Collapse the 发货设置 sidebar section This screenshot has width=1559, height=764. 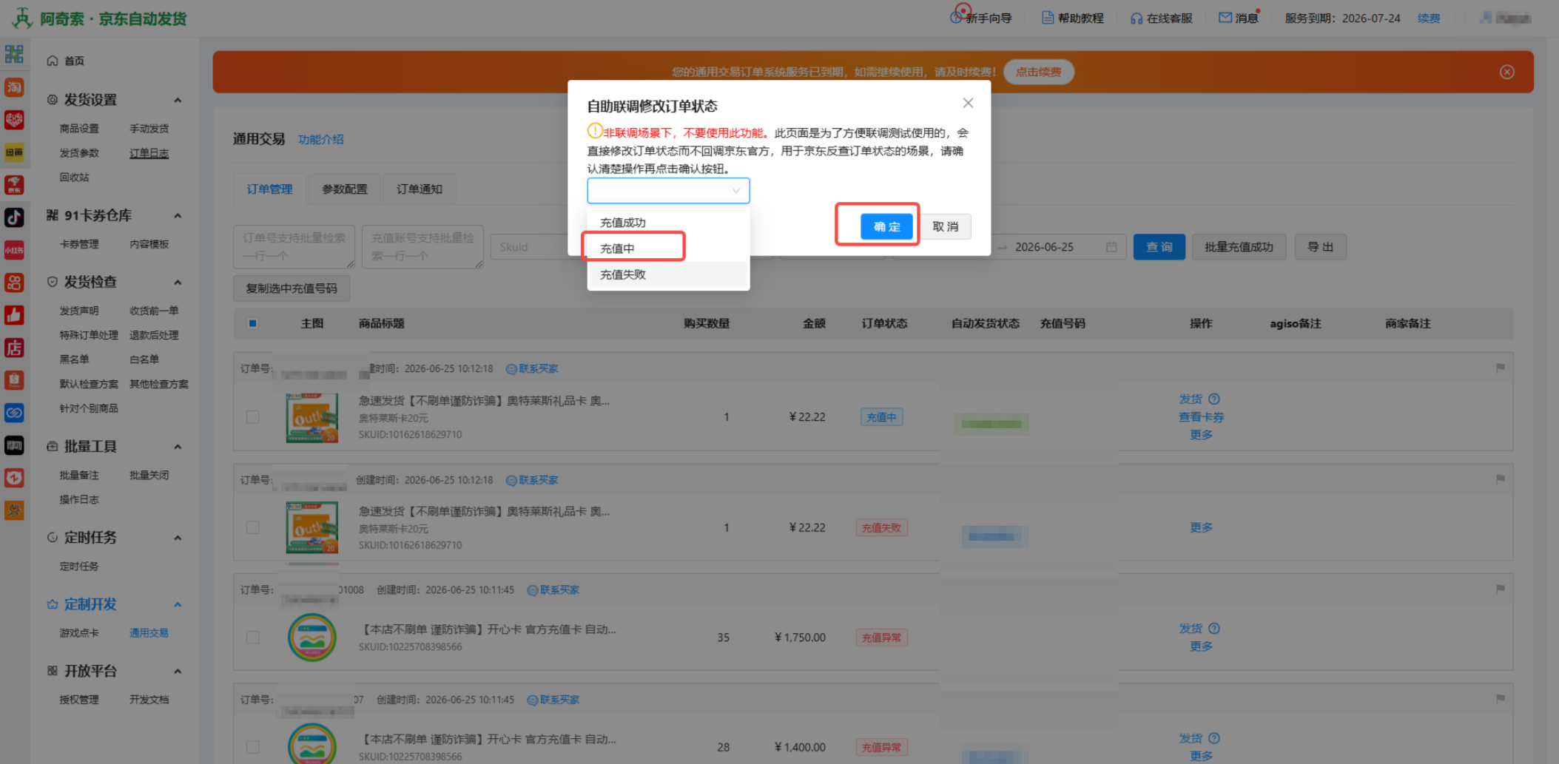click(178, 100)
